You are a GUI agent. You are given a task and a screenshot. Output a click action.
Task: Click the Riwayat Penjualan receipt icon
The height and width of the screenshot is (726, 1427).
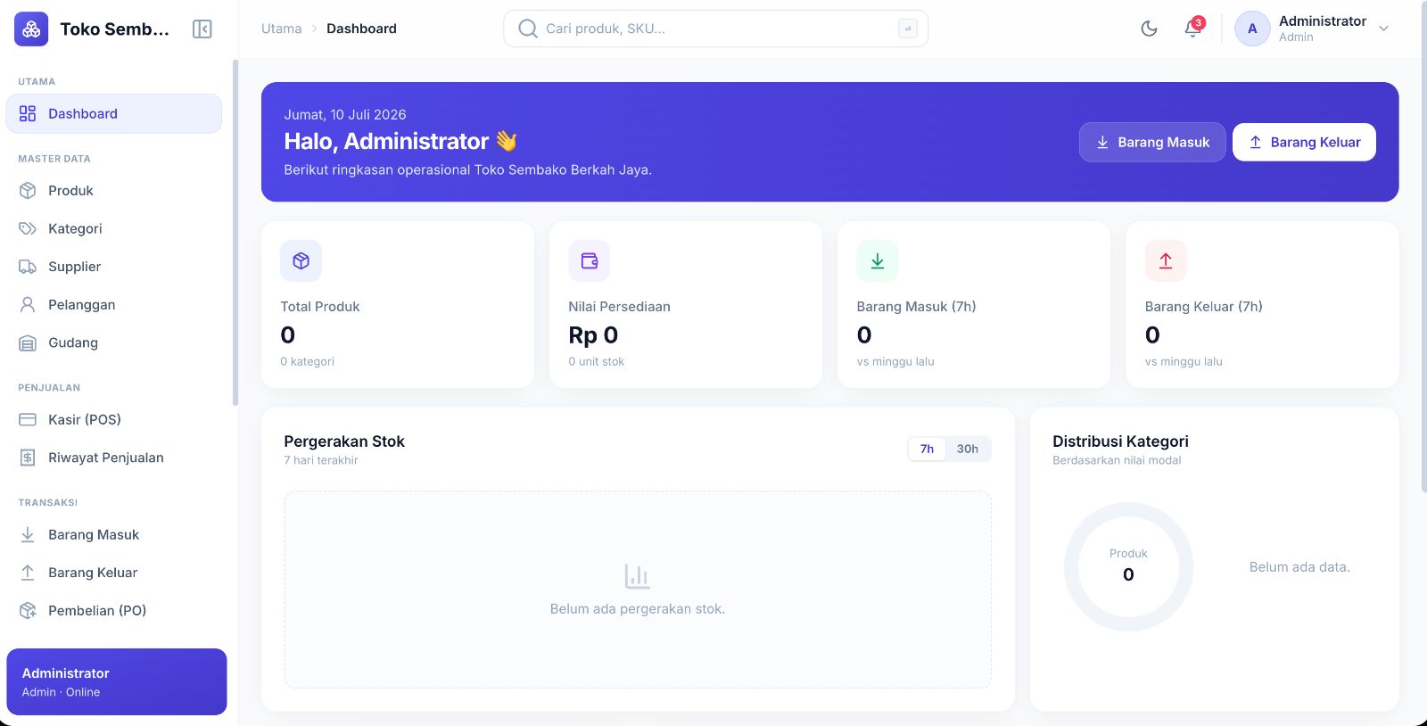[28, 458]
